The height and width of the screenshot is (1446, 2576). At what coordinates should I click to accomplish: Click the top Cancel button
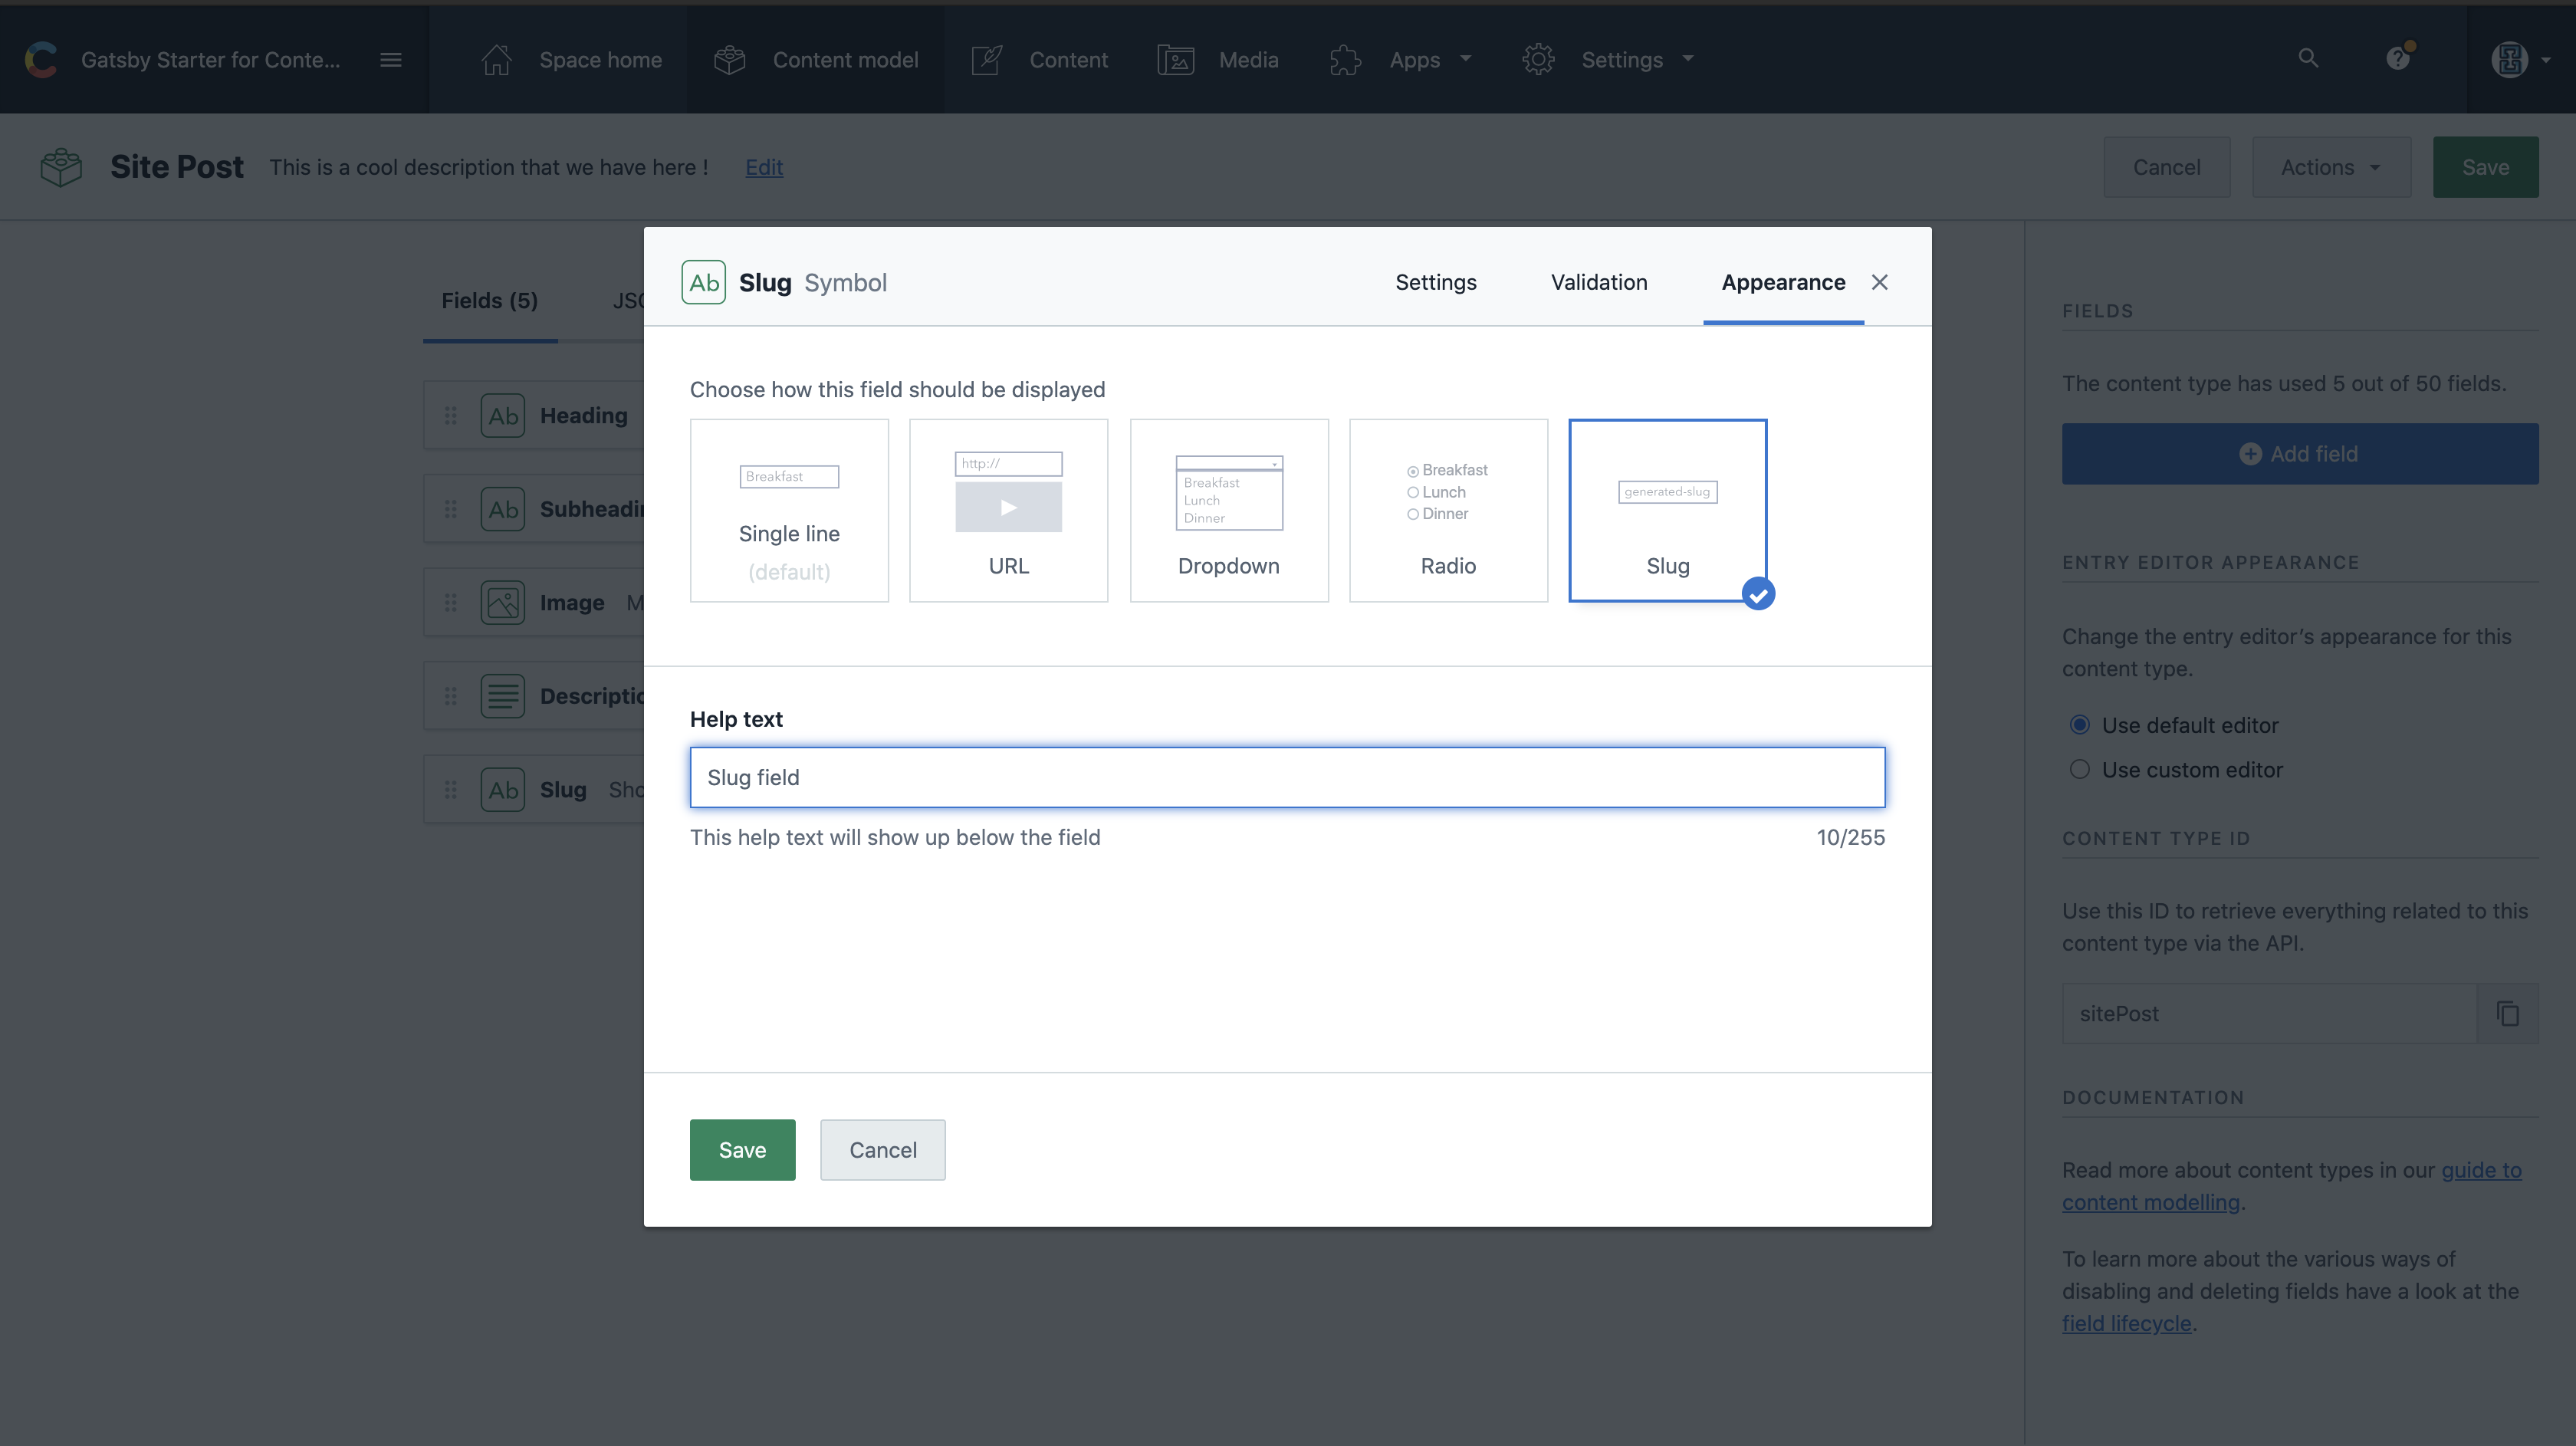point(2166,167)
